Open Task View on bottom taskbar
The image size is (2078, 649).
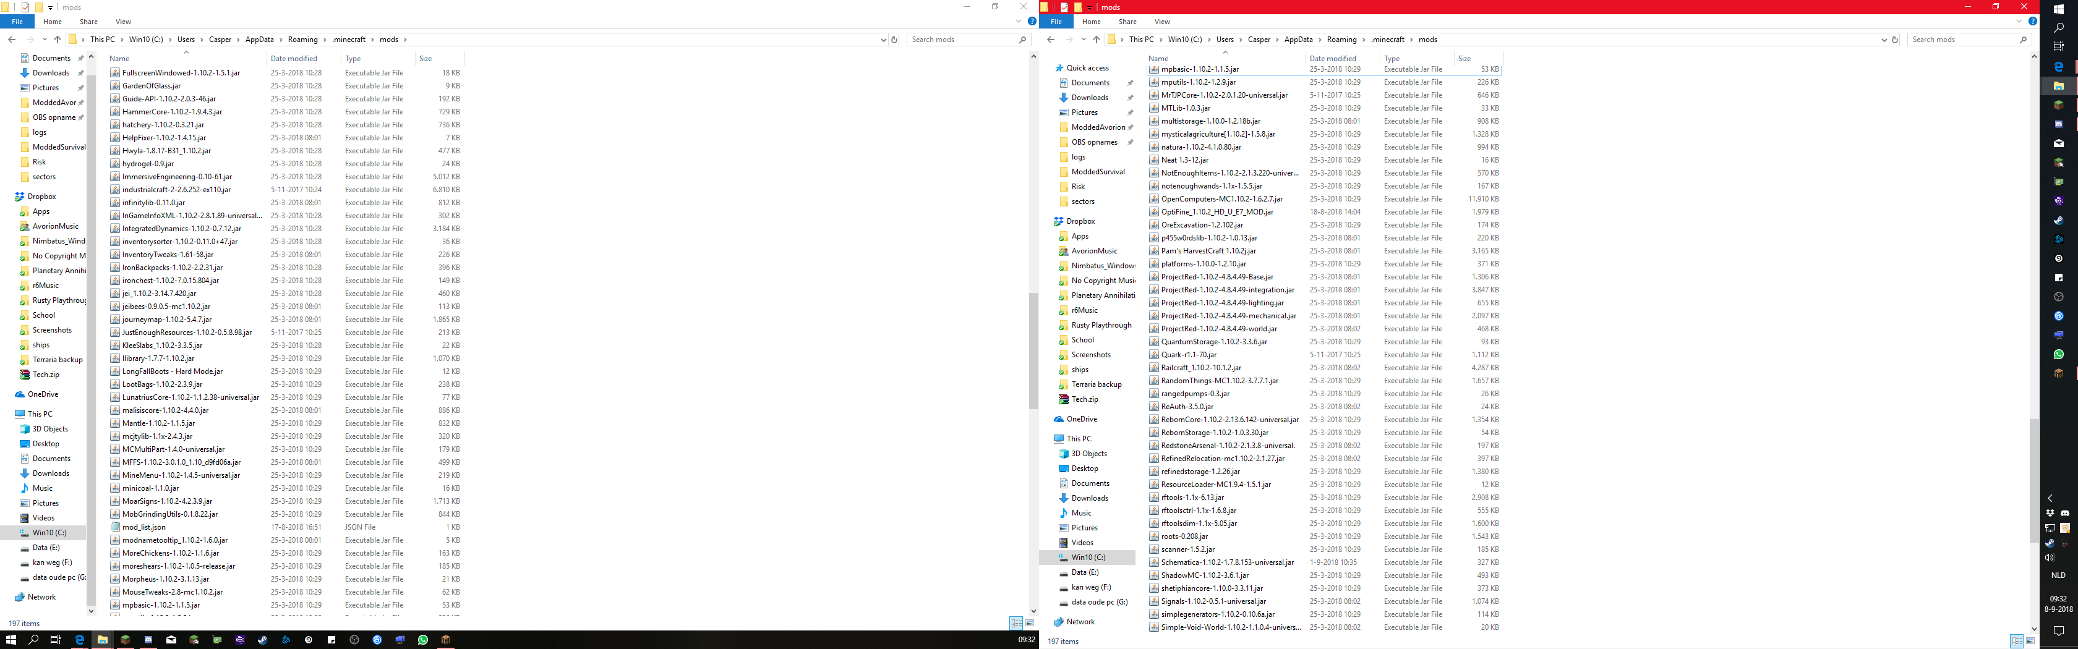point(56,639)
